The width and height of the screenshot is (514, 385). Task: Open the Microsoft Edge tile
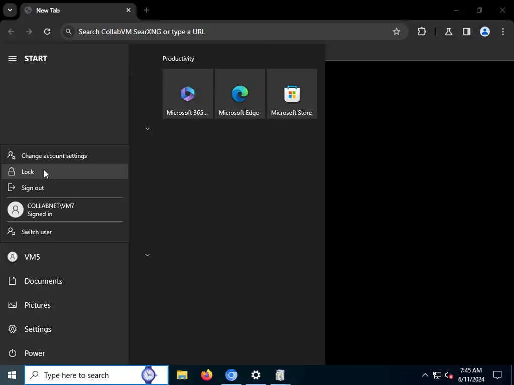[x=239, y=94]
